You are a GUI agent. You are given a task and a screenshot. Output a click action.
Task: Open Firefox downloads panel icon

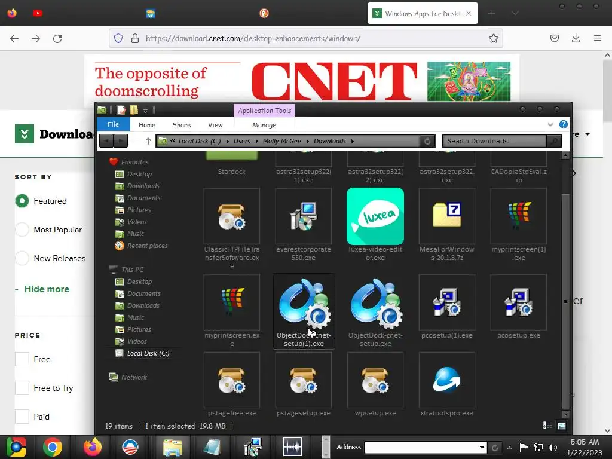click(576, 38)
